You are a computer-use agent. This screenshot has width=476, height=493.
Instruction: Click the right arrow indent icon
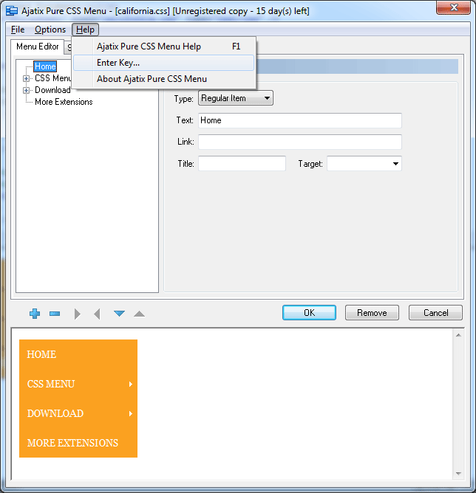point(78,314)
